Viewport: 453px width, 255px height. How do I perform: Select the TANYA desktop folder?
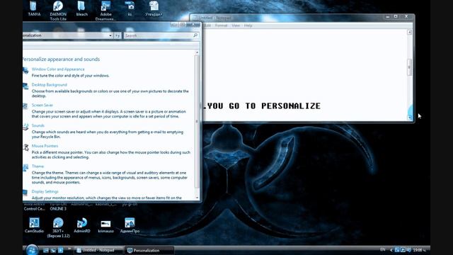(34, 8)
